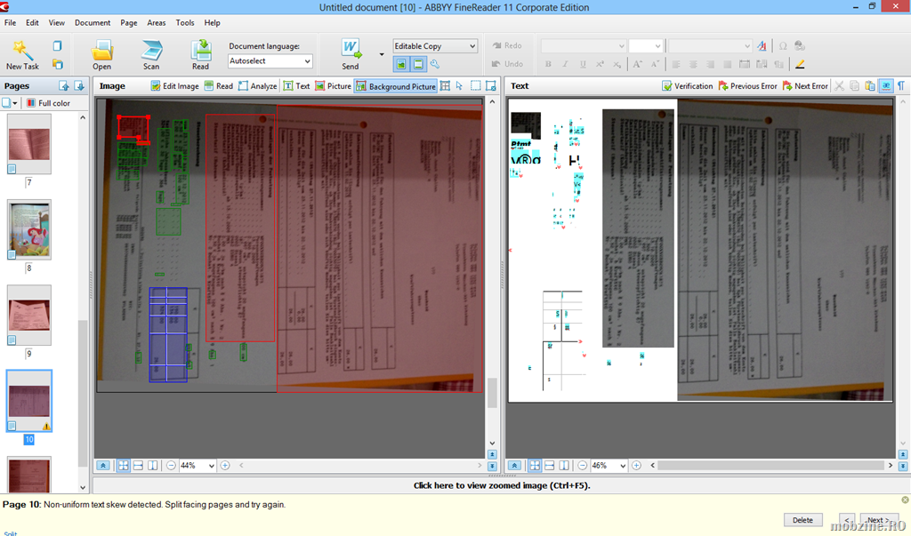Click the Cut scissors icon in Text panel
The width and height of the screenshot is (911, 536).
coord(839,86)
